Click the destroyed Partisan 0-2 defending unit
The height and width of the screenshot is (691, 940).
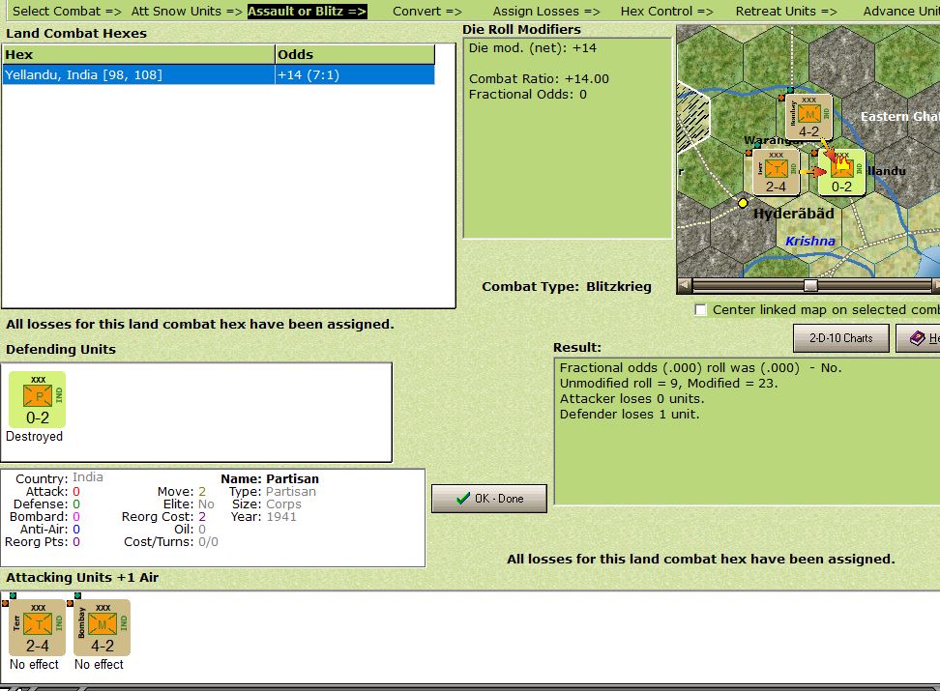click(37, 399)
